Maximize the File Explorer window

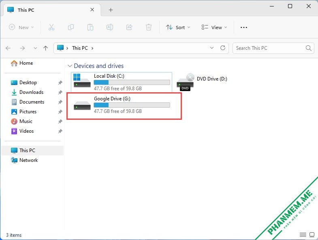pyautogui.click(x=290, y=6)
